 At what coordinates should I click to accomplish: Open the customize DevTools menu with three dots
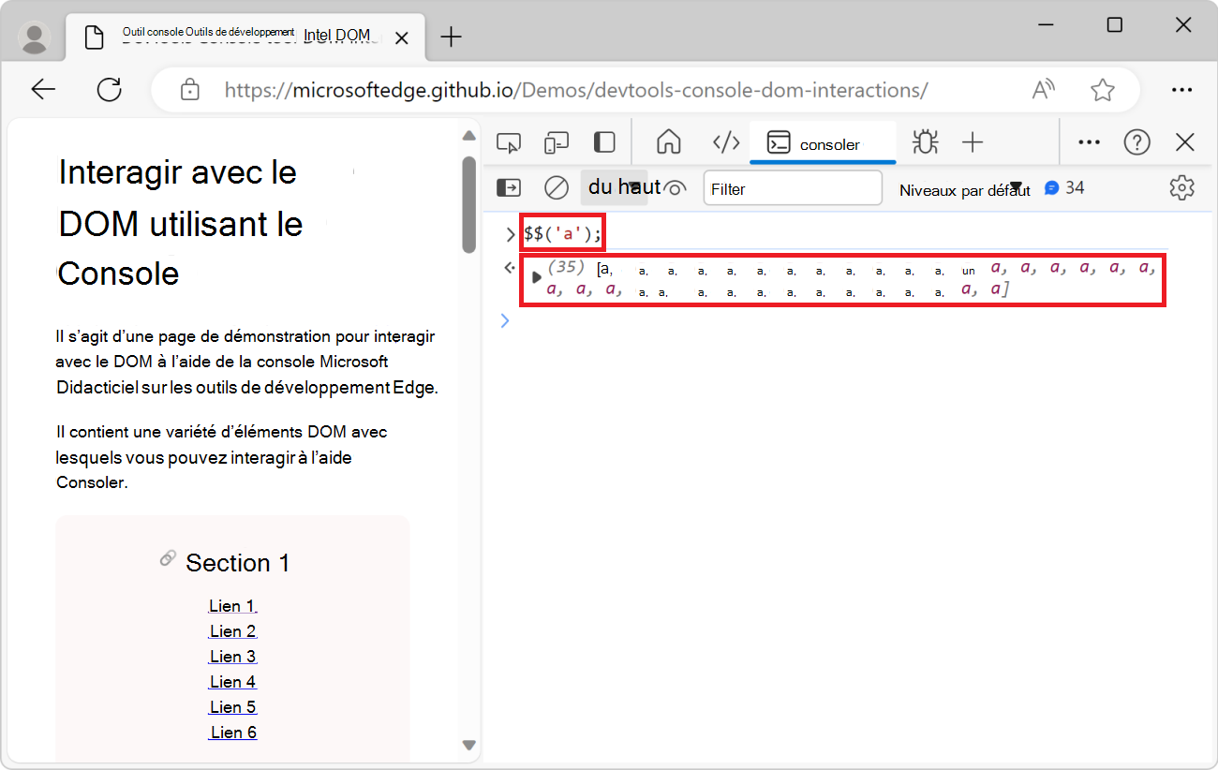pos(1089,141)
